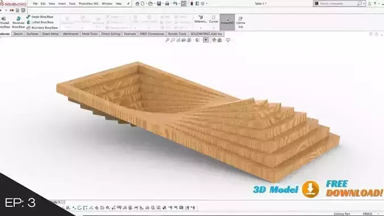Switch to the Sheet Metal tab
This screenshot has height=216, width=384.
tap(50, 34)
